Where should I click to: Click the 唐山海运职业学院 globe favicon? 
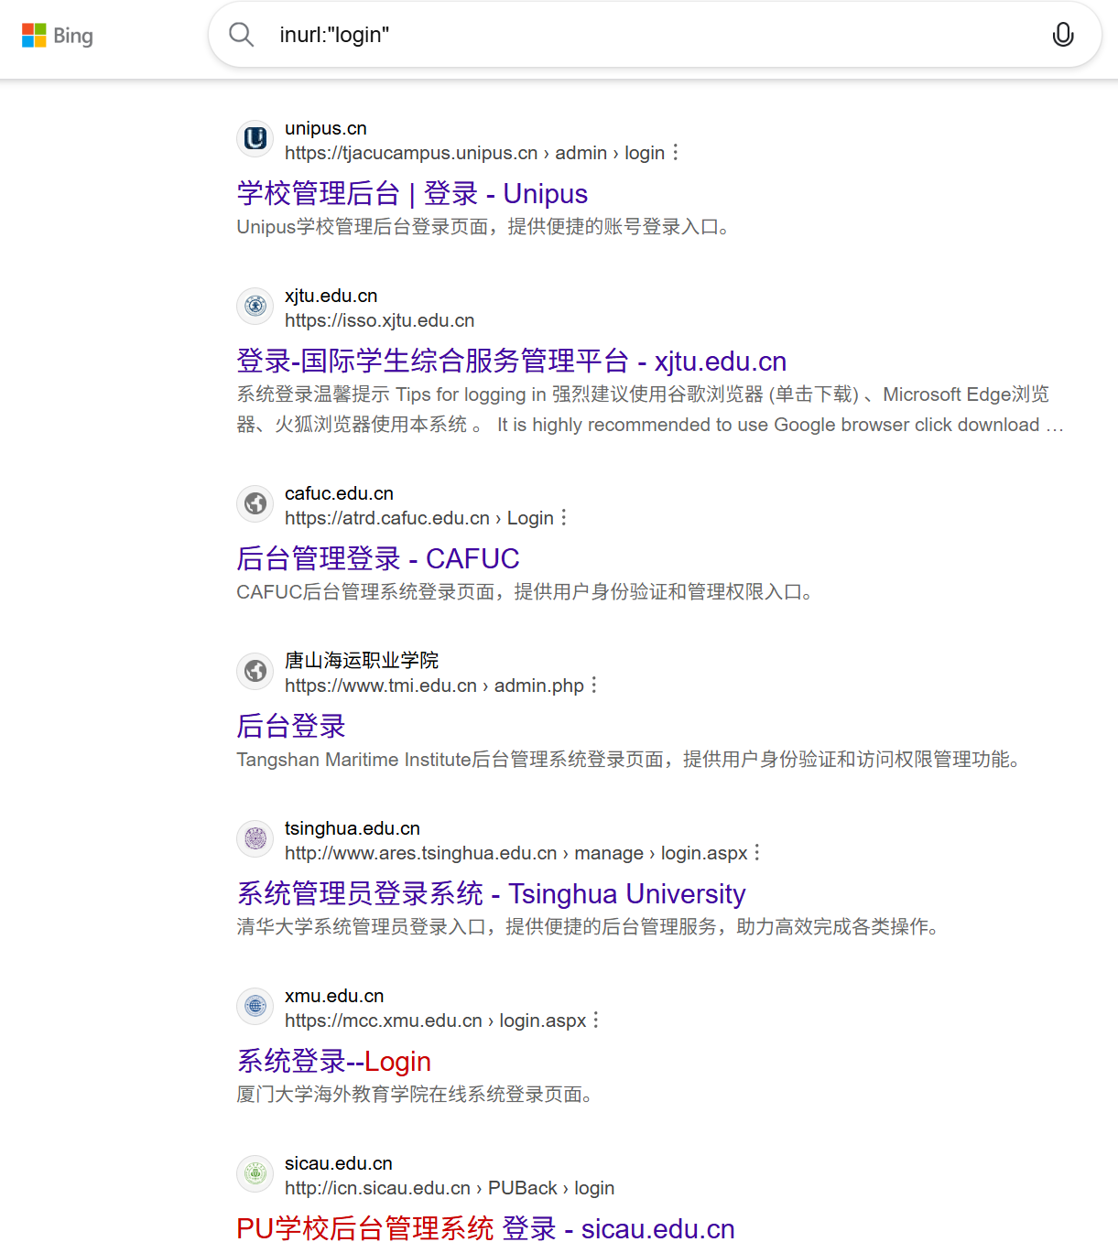[x=255, y=671]
